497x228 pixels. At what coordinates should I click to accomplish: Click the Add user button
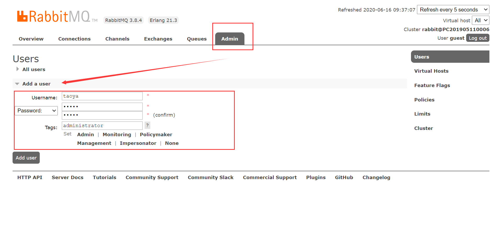[x=26, y=158]
